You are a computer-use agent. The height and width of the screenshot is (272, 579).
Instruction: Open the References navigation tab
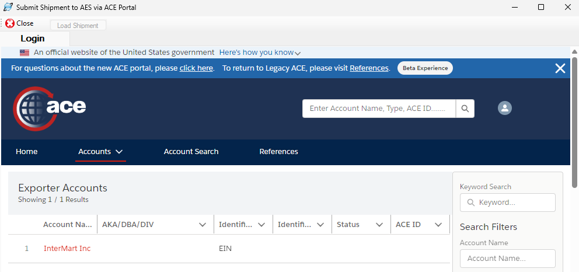point(278,152)
